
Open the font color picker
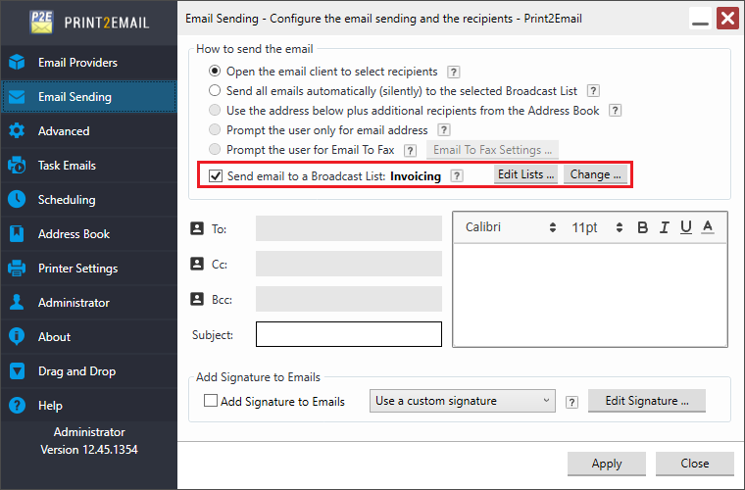[708, 227]
